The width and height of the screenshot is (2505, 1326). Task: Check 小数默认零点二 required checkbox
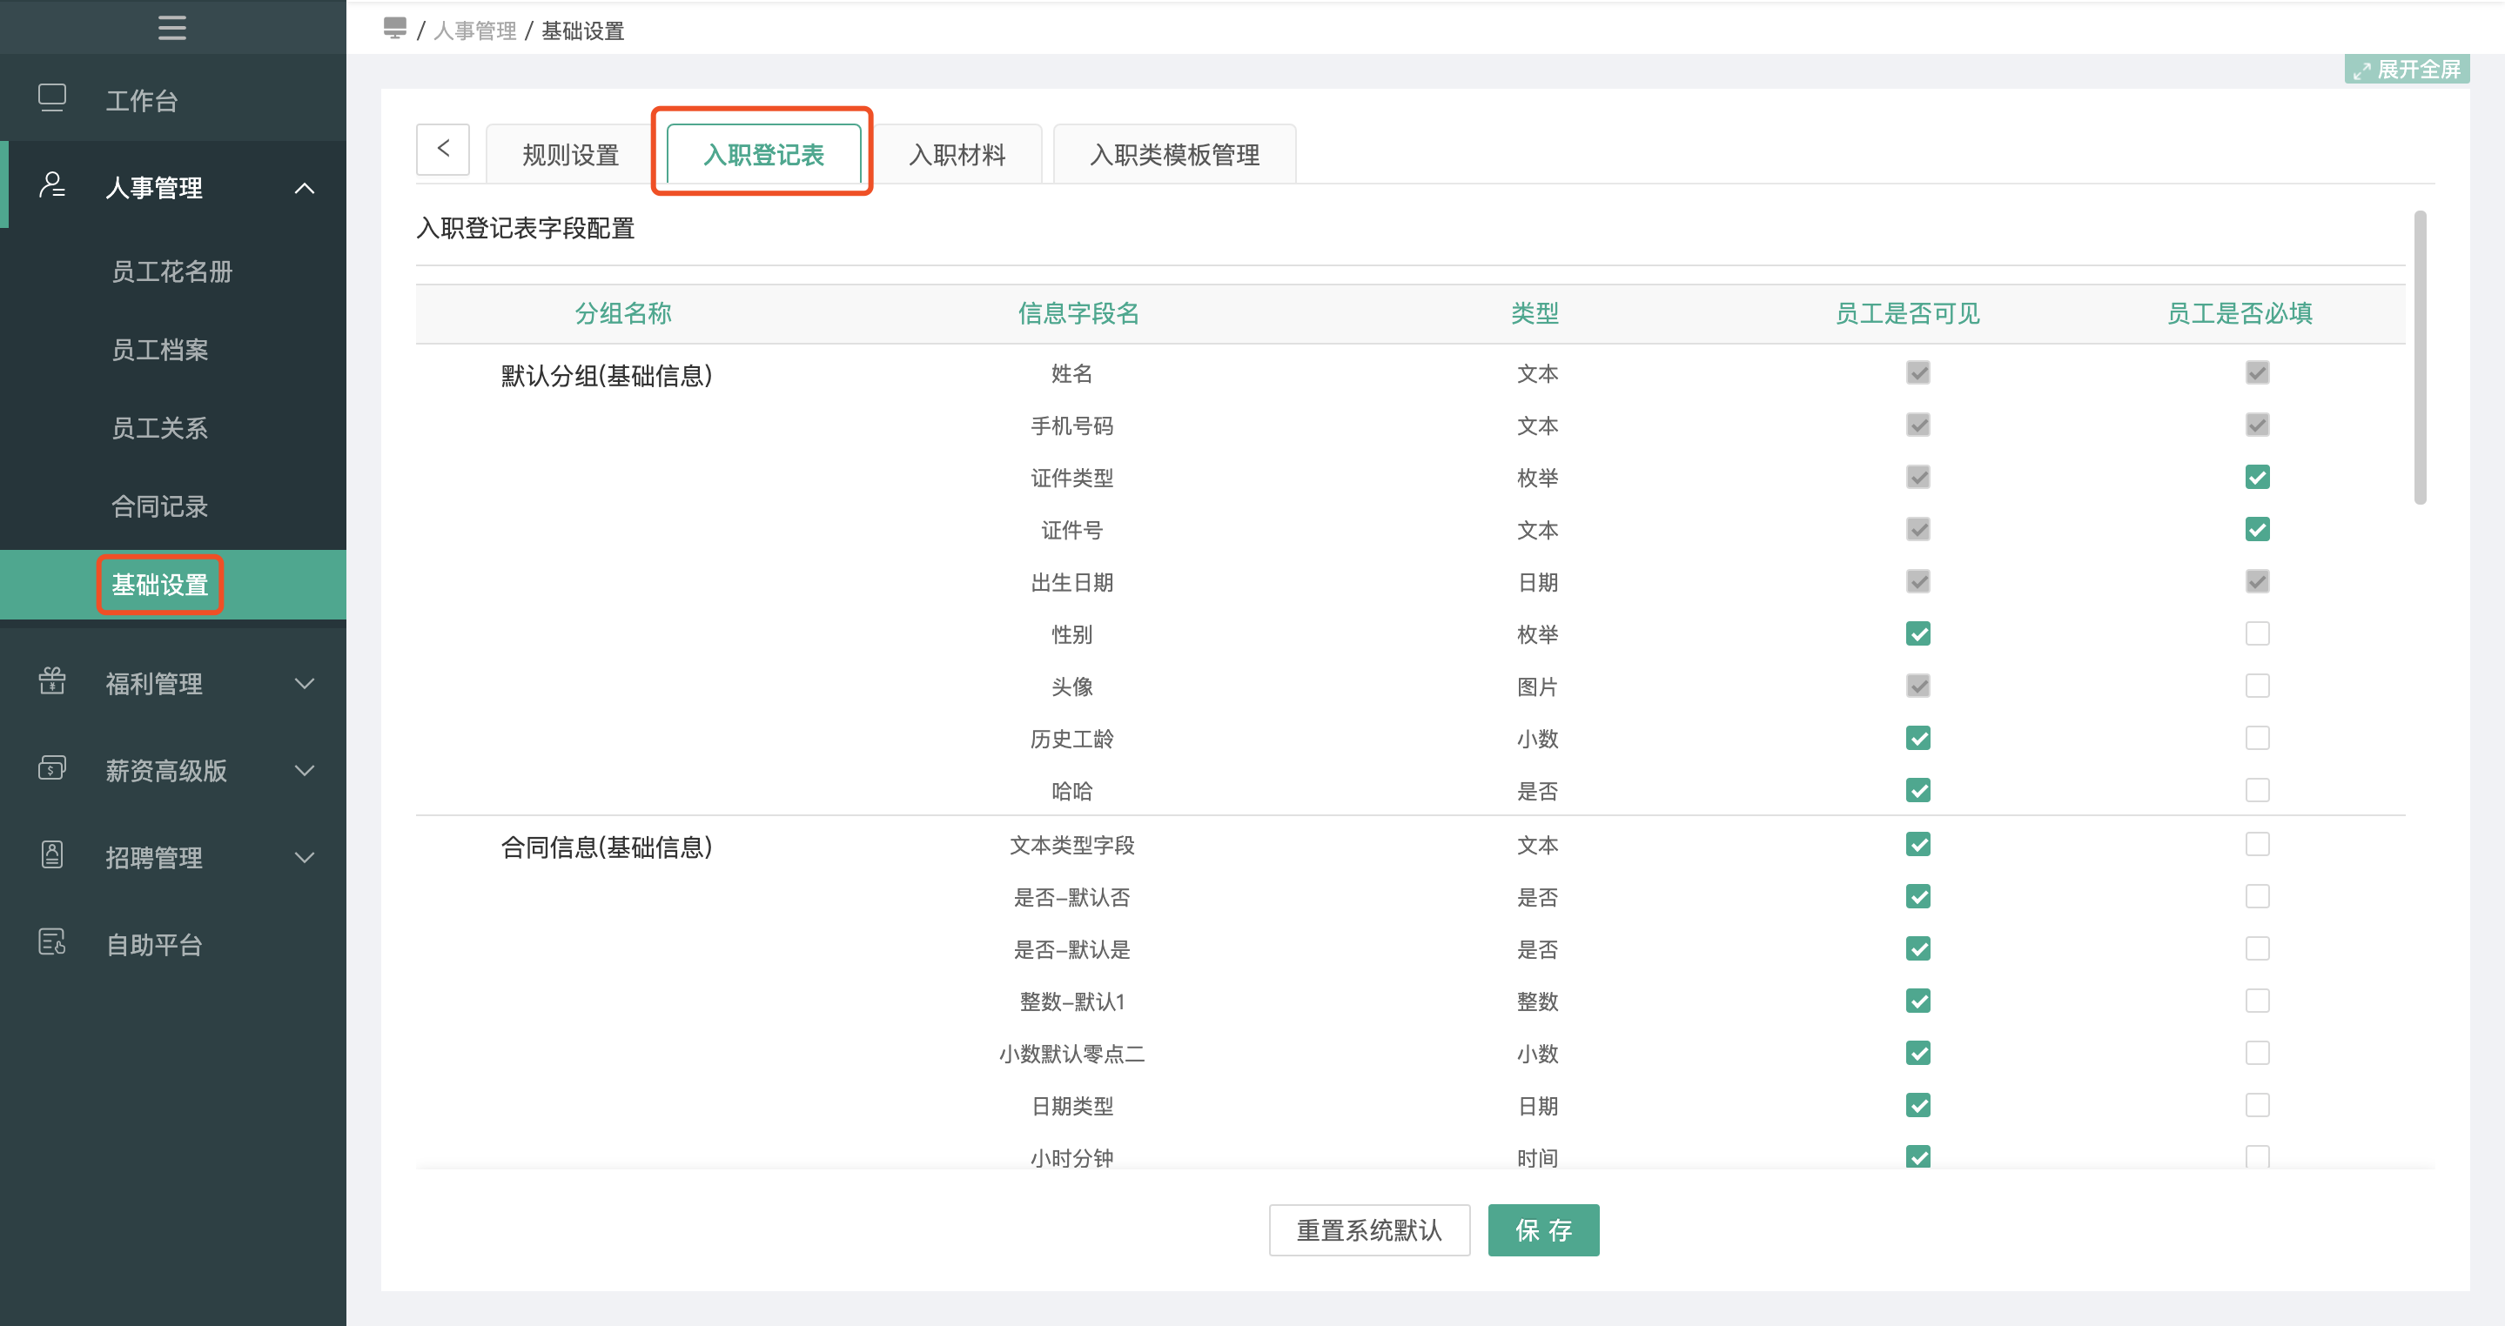click(x=2257, y=1054)
